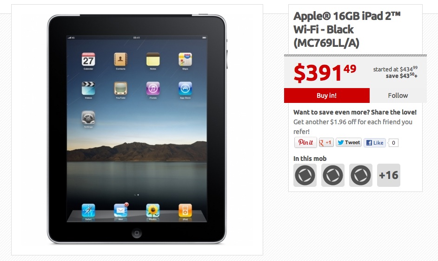View the second mob member avatar
The width and height of the screenshot is (438, 261).
point(333,175)
